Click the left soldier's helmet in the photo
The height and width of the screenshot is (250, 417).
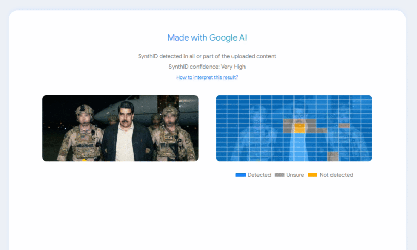[x=83, y=110]
